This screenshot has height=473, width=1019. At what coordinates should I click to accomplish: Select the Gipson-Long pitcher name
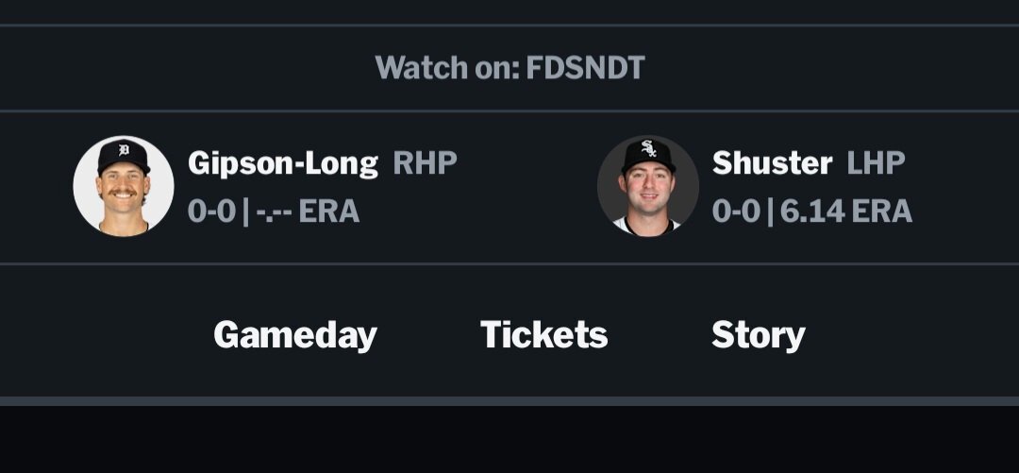(x=283, y=163)
